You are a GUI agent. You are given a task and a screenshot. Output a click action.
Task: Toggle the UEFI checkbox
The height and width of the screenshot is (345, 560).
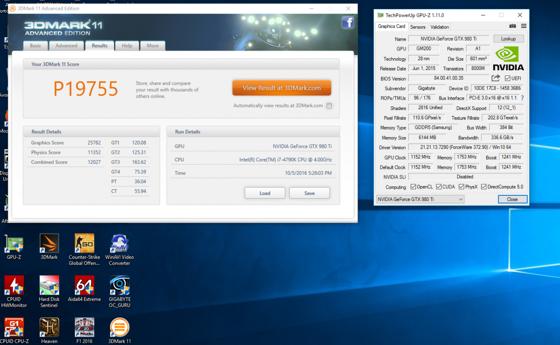point(507,78)
